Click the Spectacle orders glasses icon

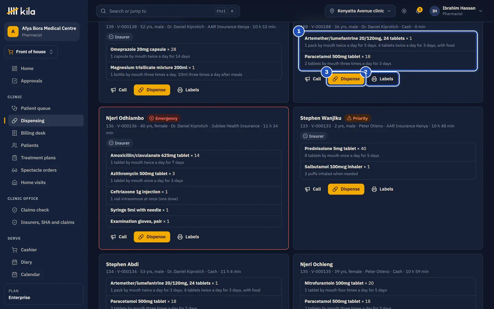14,170
